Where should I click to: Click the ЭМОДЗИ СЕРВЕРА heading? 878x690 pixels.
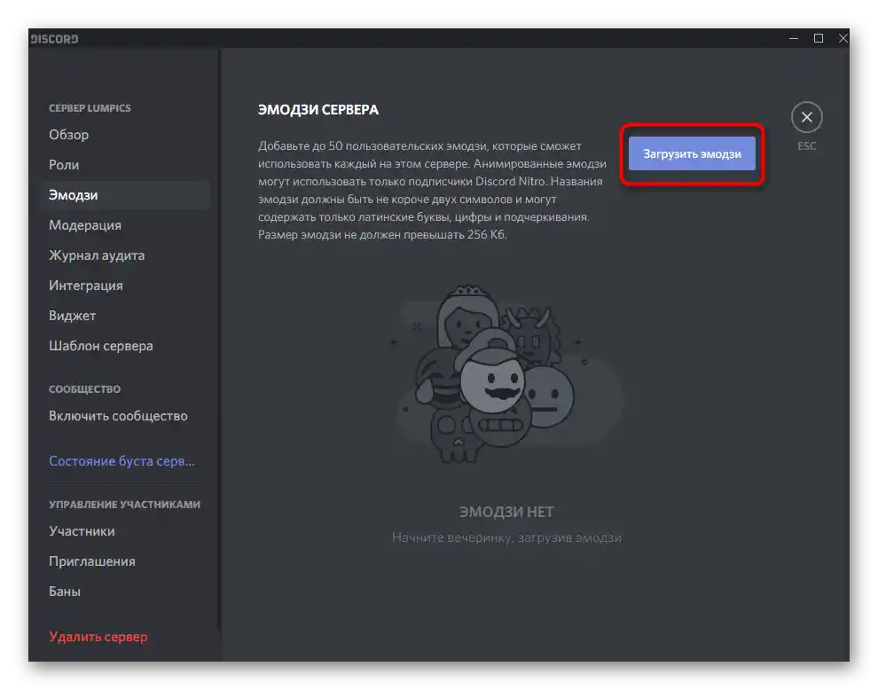point(318,110)
